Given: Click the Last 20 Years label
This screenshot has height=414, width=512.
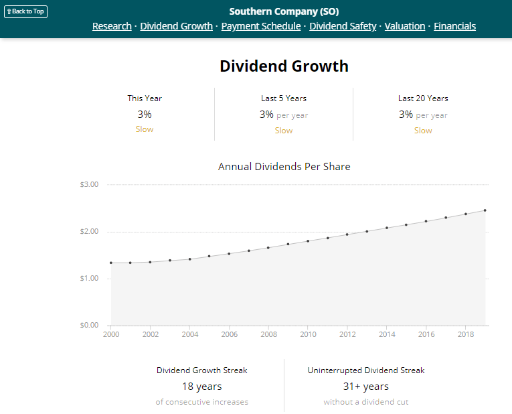Looking at the screenshot, I should [423, 98].
